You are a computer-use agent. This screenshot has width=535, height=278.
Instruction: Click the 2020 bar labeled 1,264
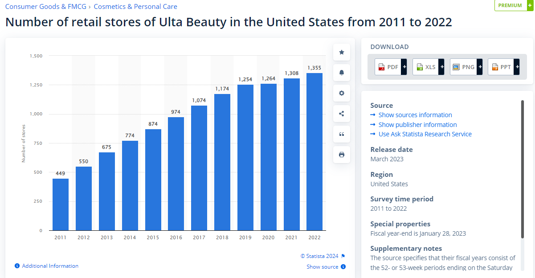(269, 157)
